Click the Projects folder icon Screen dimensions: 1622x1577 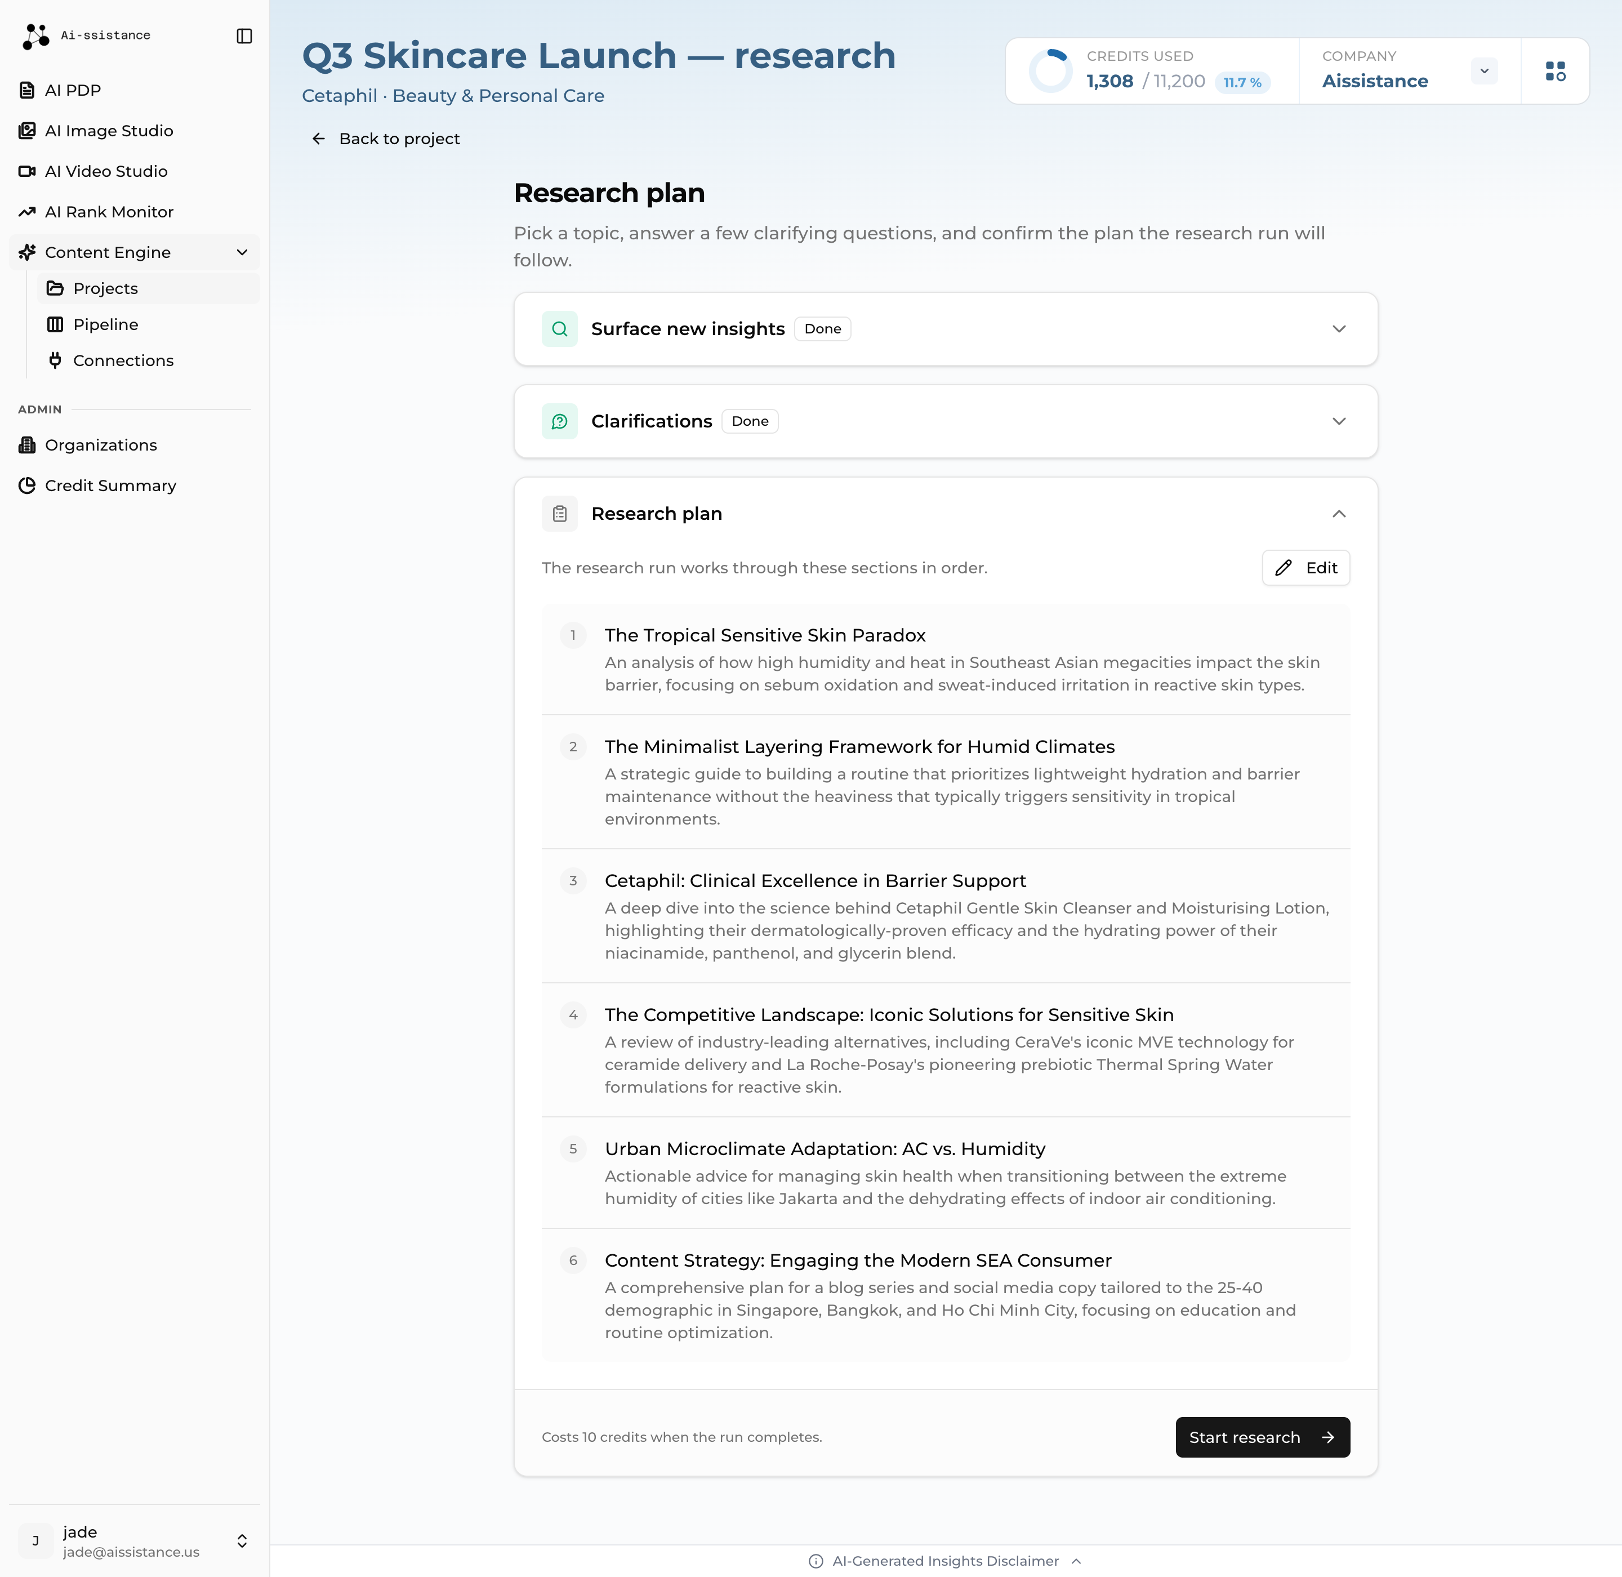point(56,288)
